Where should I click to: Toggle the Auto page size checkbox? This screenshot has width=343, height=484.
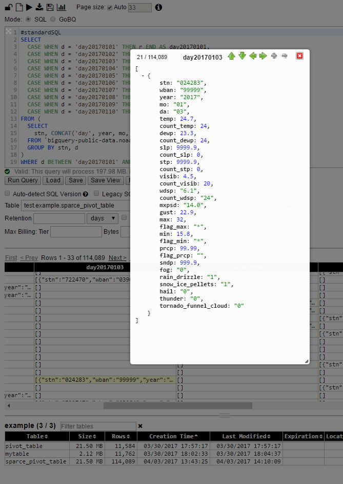click(110, 8)
